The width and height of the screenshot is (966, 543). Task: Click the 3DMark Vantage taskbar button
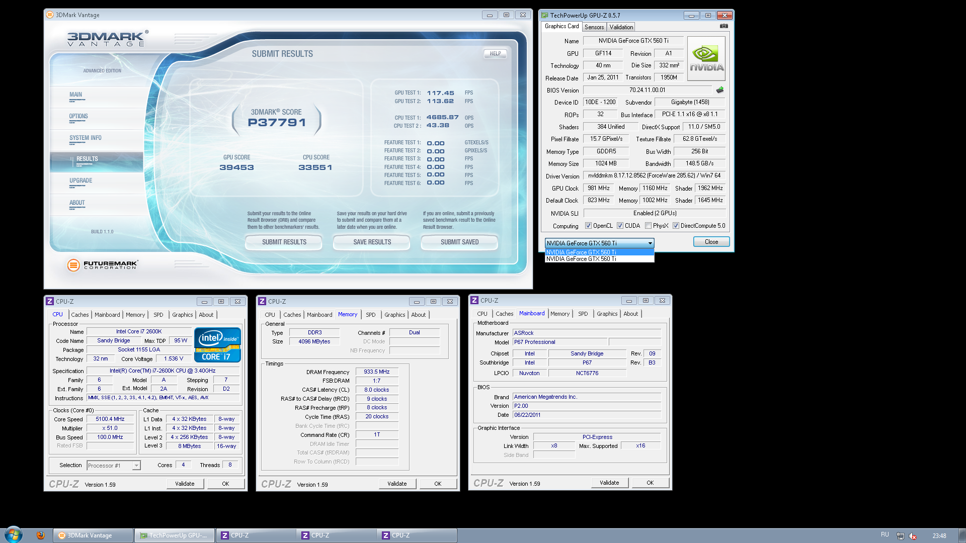pos(94,535)
